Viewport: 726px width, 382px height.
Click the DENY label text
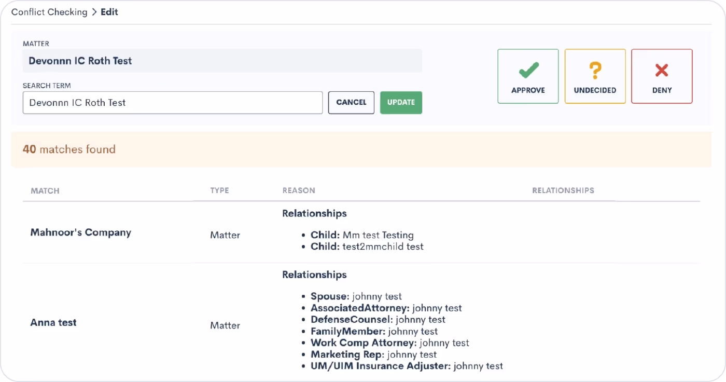click(662, 90)
